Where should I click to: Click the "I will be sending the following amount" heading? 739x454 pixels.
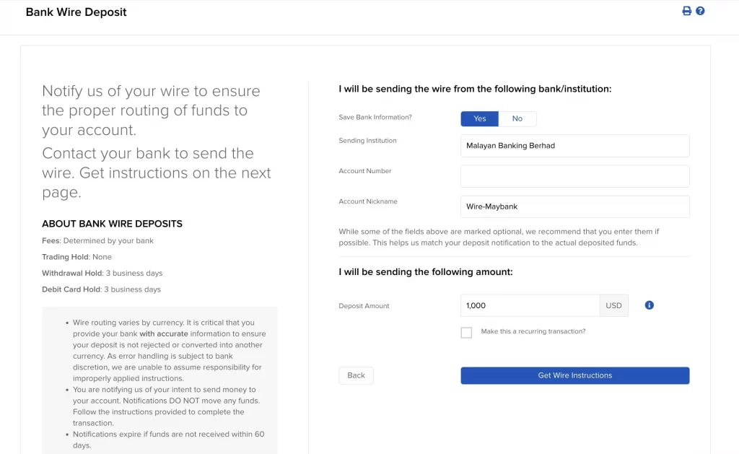(x=426, y=272)
